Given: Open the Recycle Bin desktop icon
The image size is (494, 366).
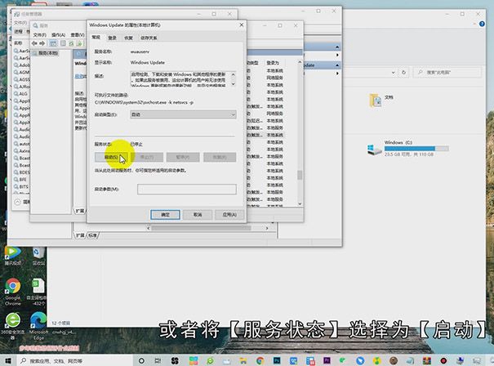Looking at the screenshot, I should [x=38, y=257].
